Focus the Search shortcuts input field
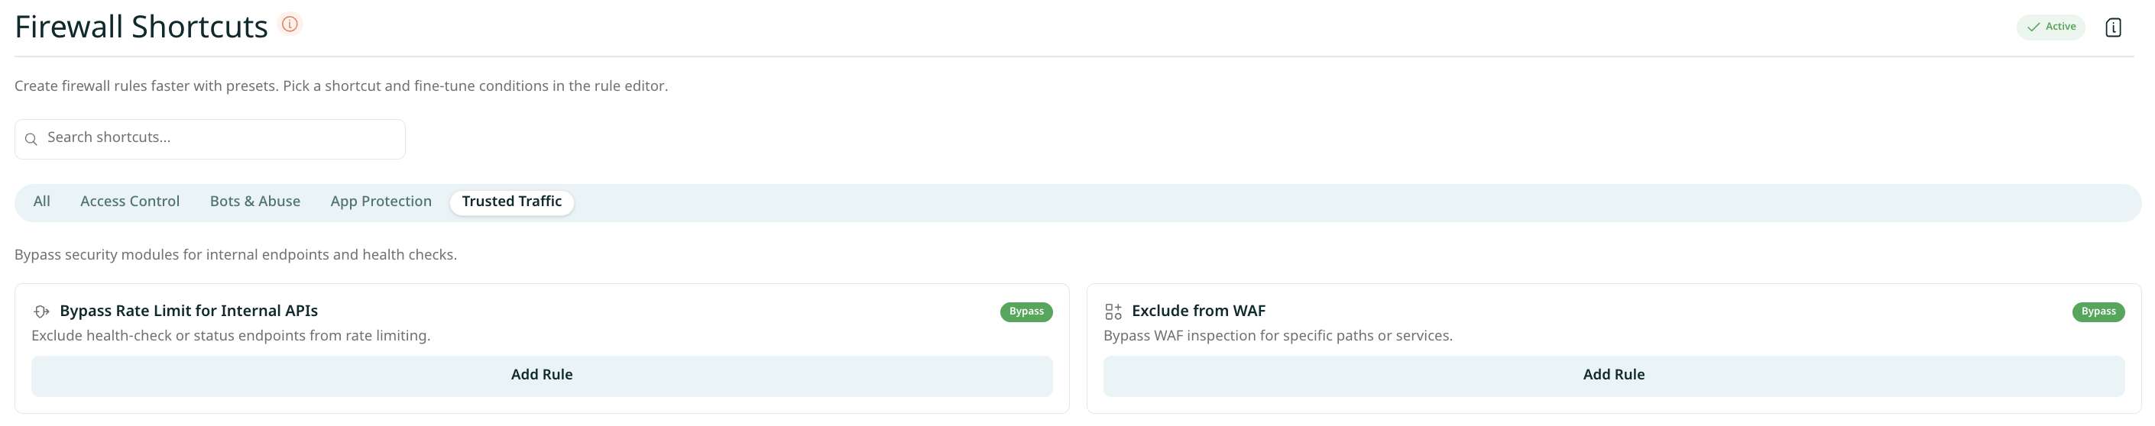2155x426 pixels. coord(210,139)
